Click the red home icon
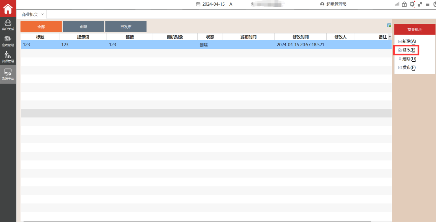The height and width of the screenshot is (222, 436). pos(8,8)
